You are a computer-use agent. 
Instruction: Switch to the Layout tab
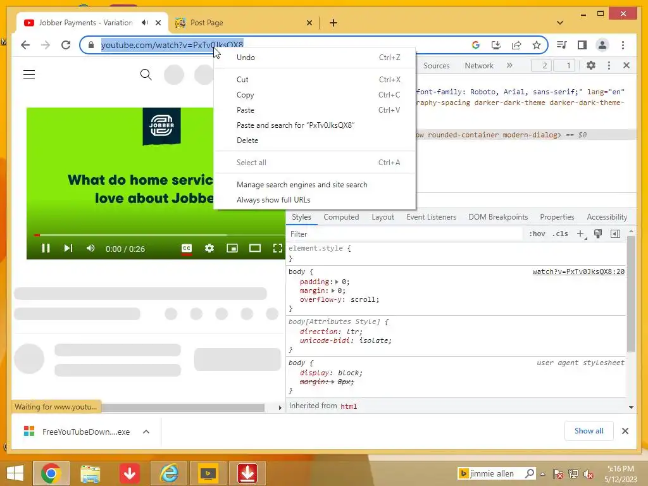coord(383,217)
